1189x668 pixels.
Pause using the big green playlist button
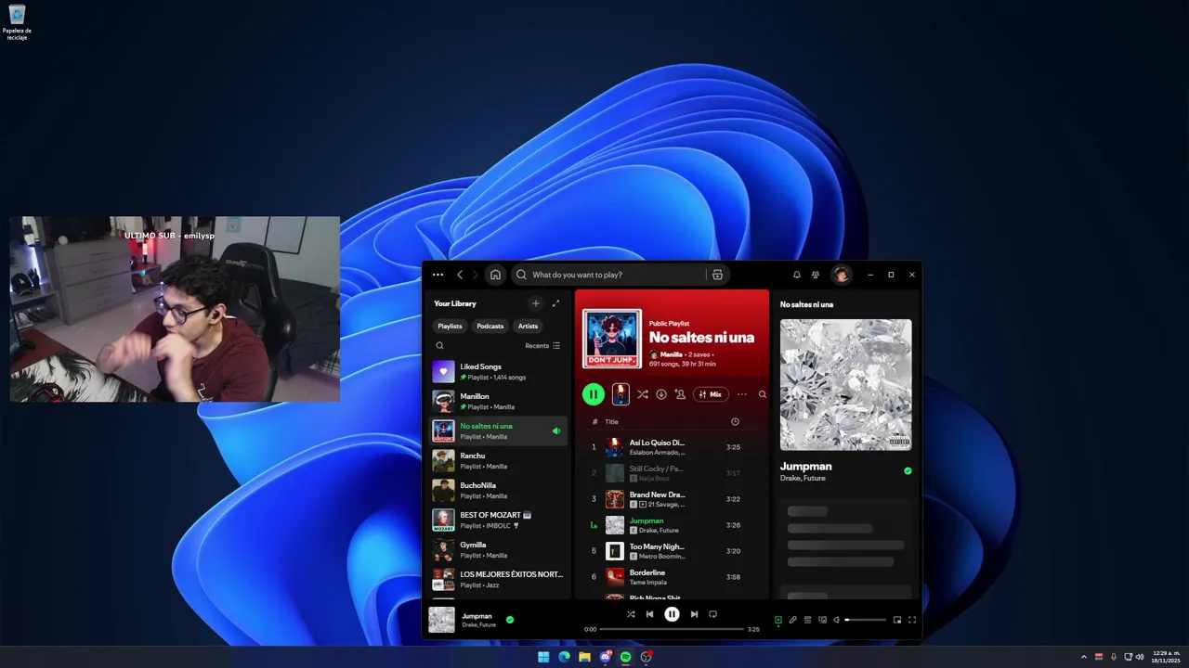coord(594,394)
